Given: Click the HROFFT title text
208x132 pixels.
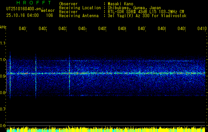Looking at the screenshot, I should 34,3.
